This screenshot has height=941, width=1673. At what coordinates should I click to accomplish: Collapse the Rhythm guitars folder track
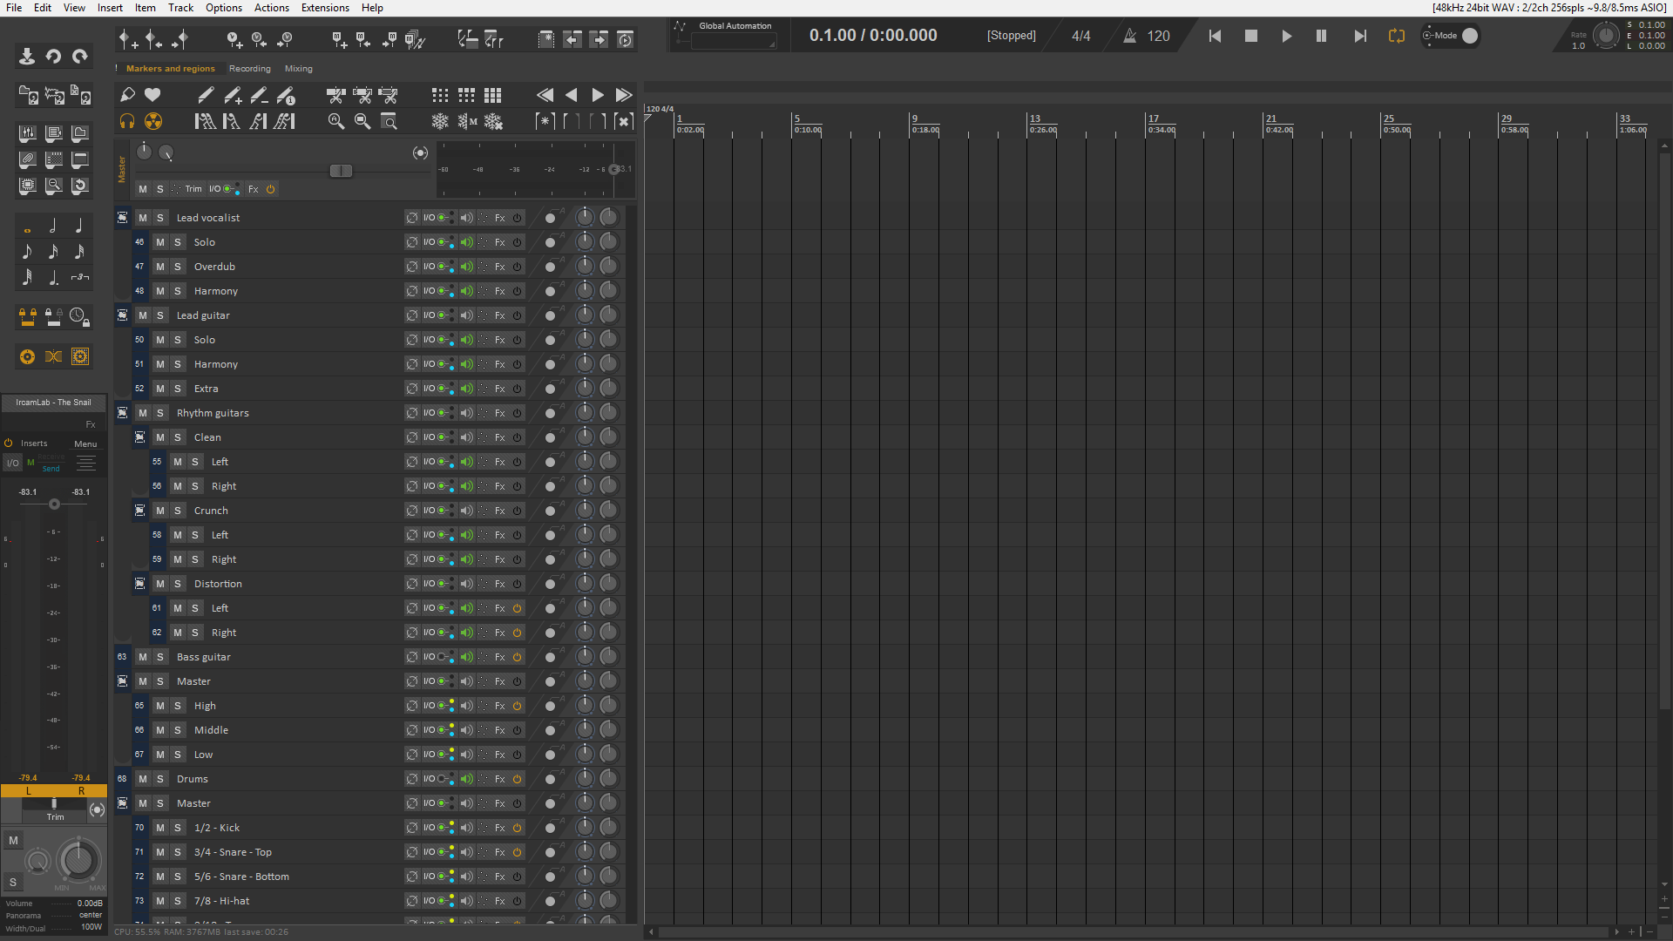pyautogui.click(x=122, y=413)
